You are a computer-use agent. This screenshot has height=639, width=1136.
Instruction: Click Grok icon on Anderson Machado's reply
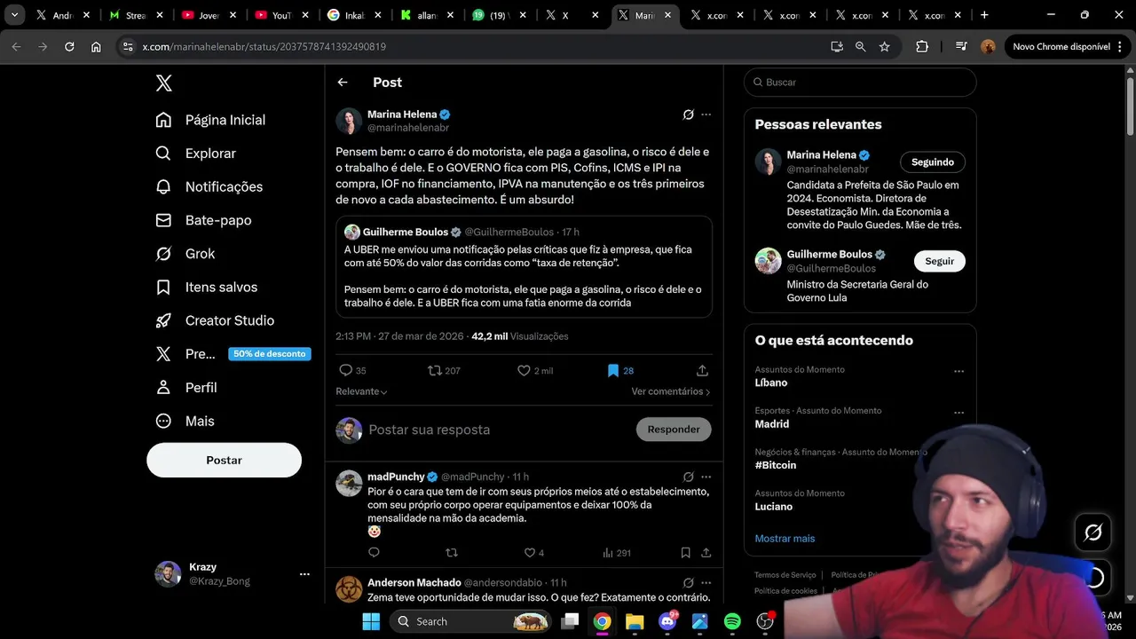[688, 582]
